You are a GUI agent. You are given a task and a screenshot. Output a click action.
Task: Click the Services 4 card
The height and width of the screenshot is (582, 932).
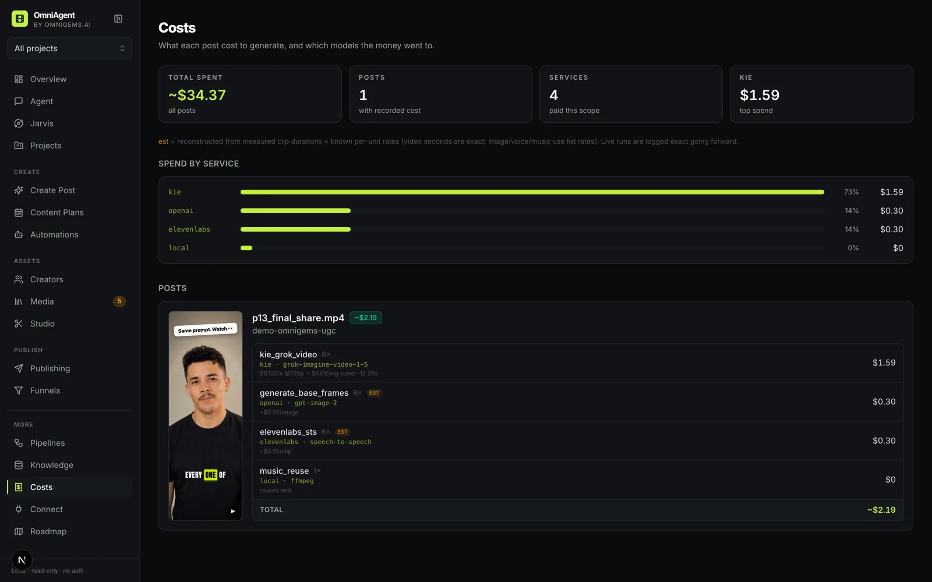(x=631, y=94)
